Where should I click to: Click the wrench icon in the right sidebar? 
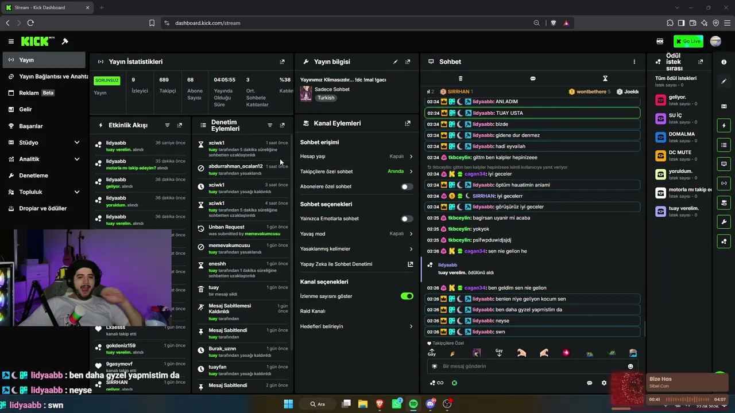724,222
